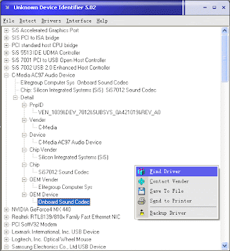This screenshot has height=251, width=230.
Task: Expand SiS Accelerated Graphics Port node
Action: click(x=6, y=31)
